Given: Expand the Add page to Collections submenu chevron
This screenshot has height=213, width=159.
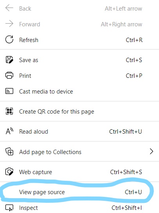Looking at the screenshot, I should click(152, 151).
